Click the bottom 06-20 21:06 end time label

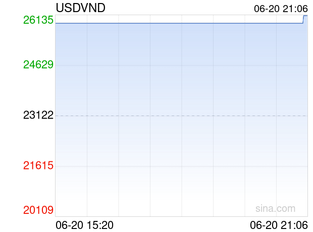pyautogui.click(x=279, y=225)
